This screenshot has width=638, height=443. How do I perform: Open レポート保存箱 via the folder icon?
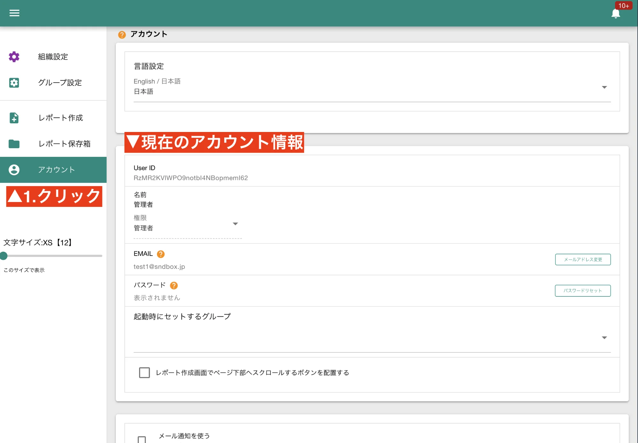tap(14, 144)
